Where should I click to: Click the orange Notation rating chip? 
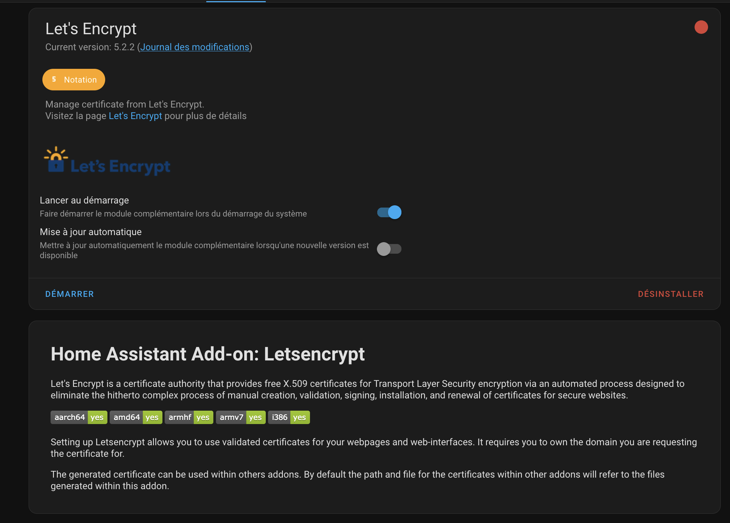(74, 80)
